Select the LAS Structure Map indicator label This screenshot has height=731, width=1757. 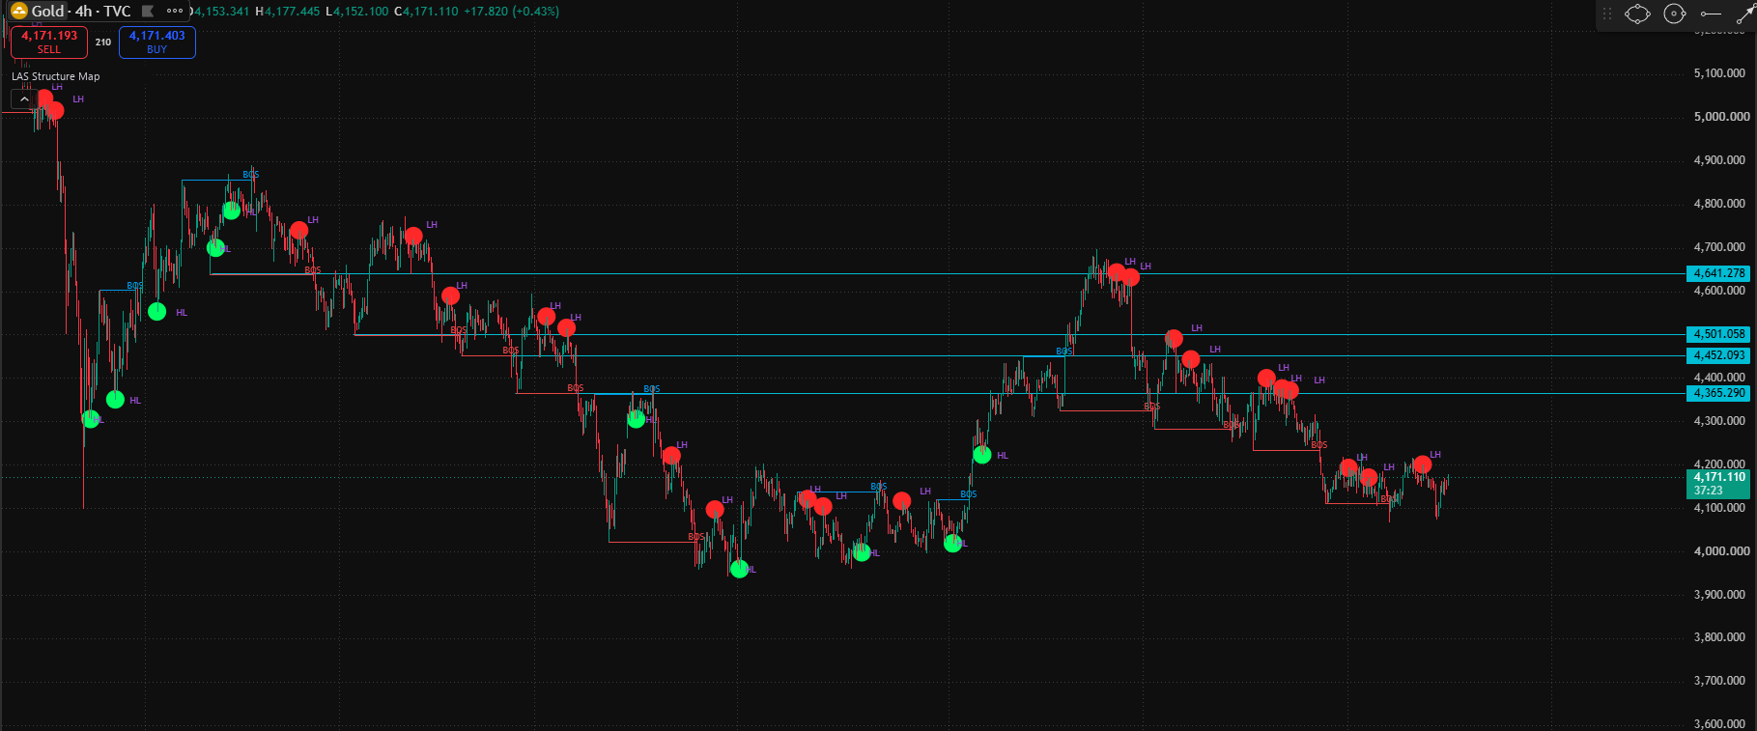[x=55, y=76]
